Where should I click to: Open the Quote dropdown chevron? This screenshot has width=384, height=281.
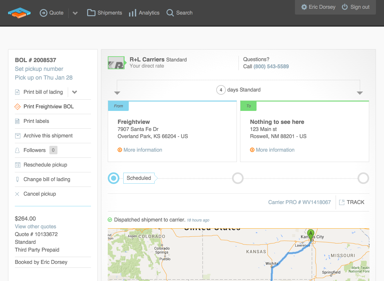click(x=75, y=13)
